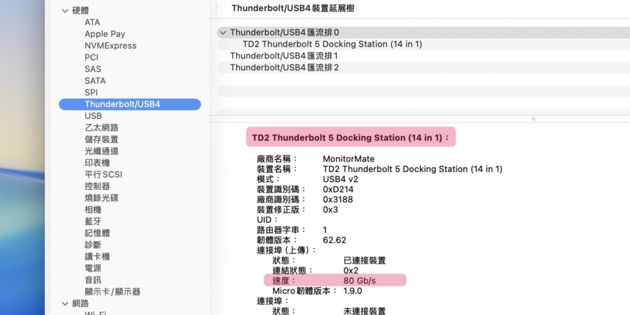The height and width of the screenshot is (315, 630).
Task: Select Thunderbolt/USB4 匯流排 2 row
Action: point(284,68)
